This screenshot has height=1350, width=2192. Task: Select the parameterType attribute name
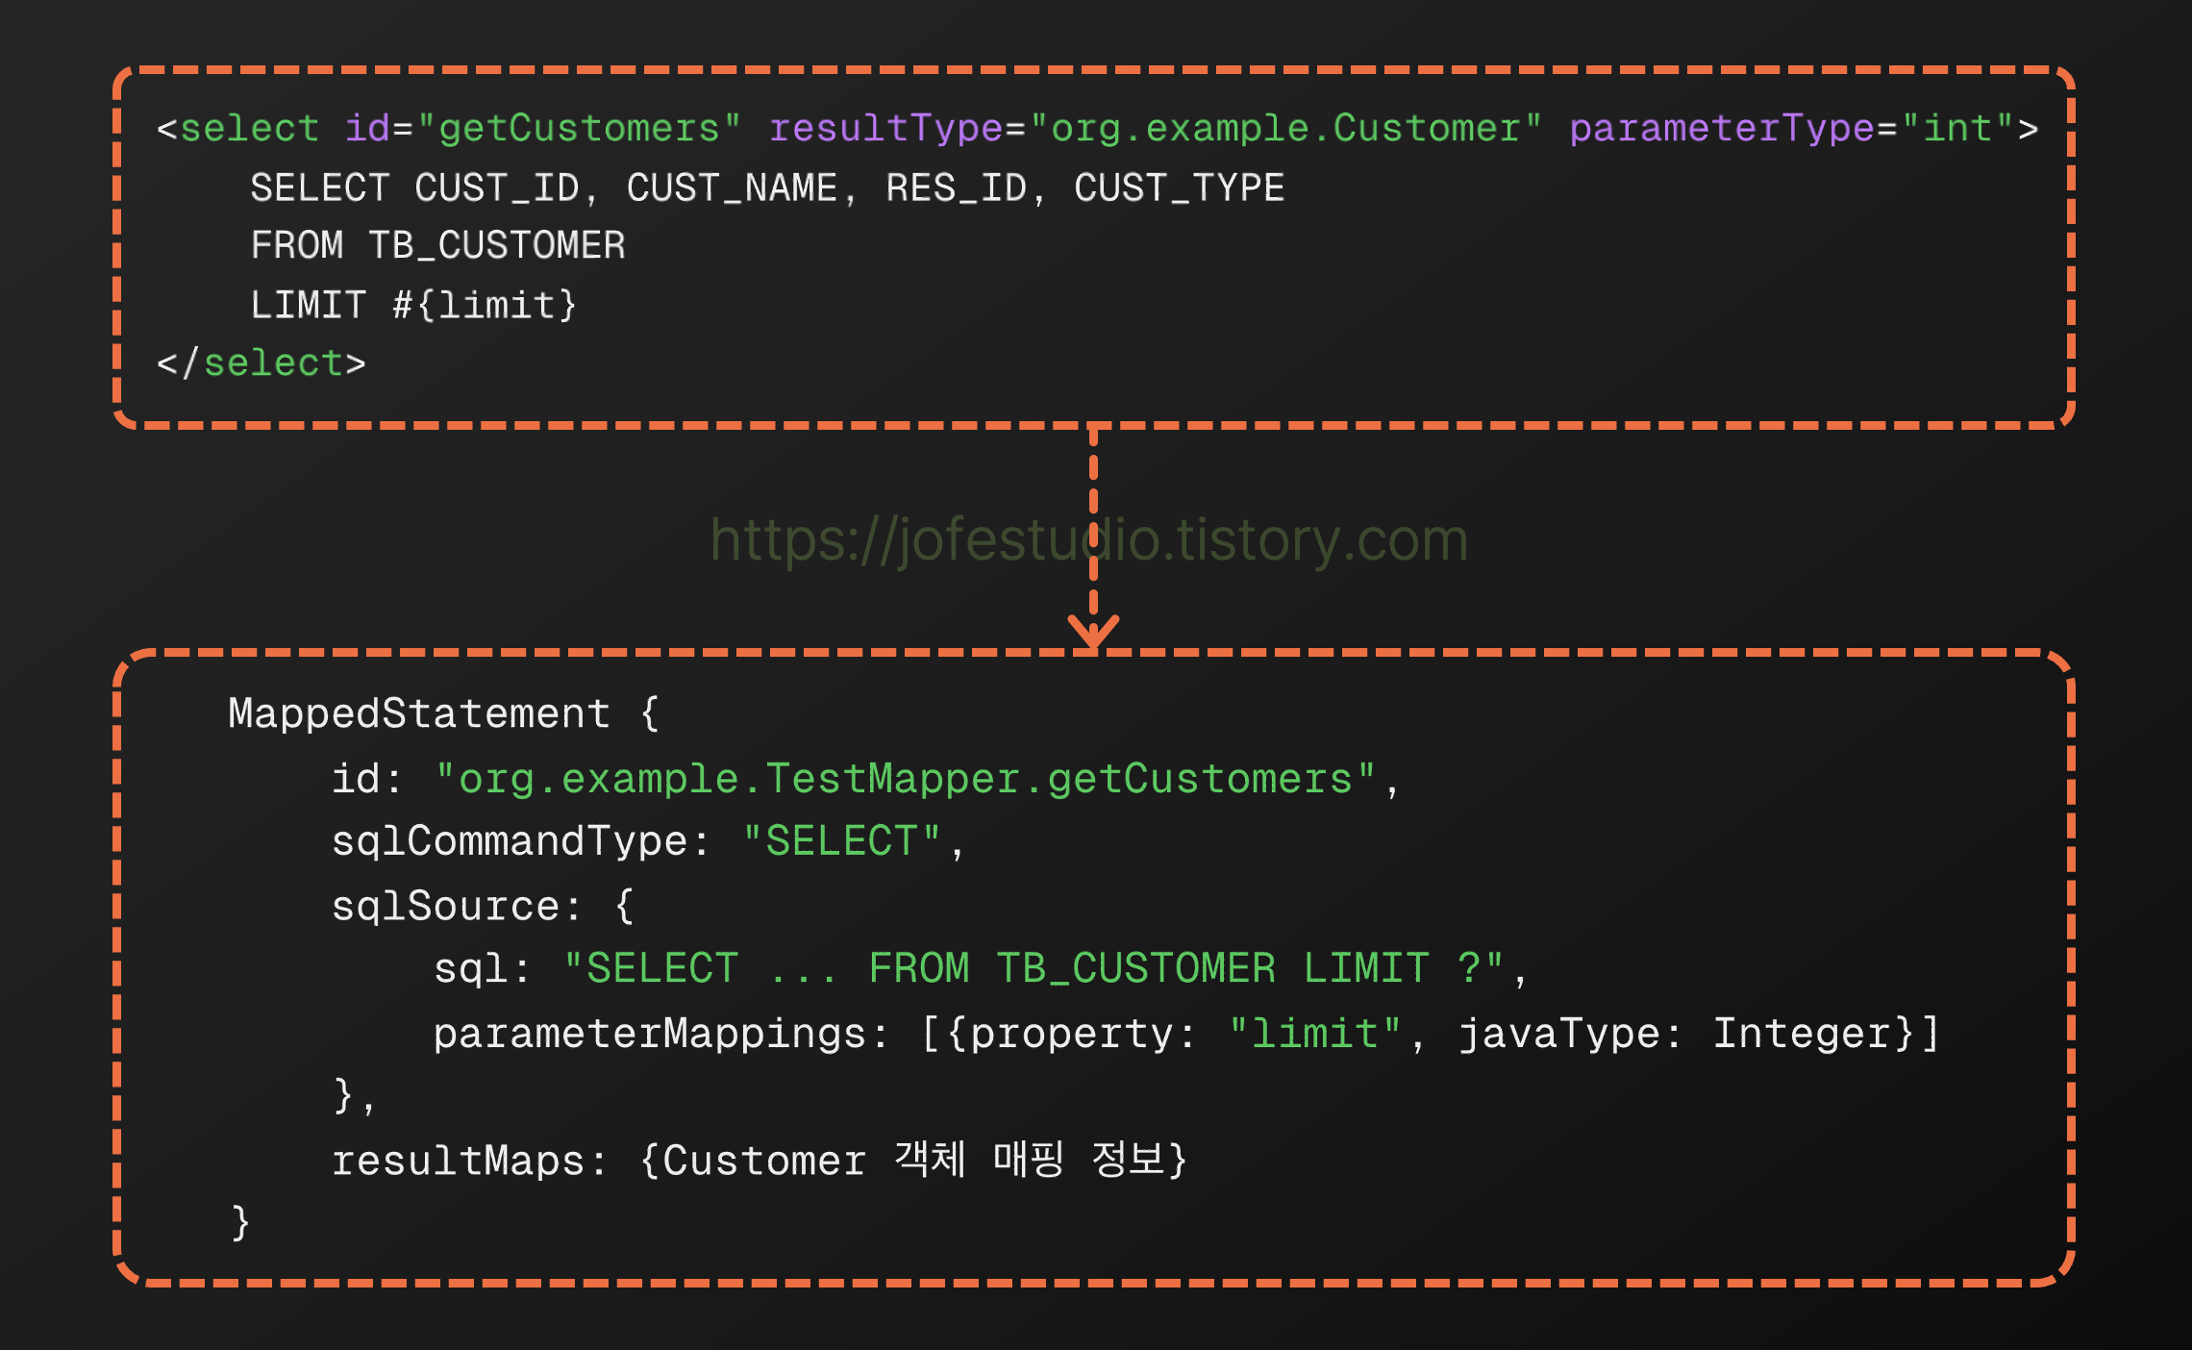(1721, 129)
